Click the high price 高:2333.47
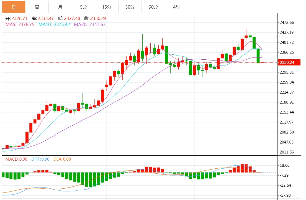 (x=43, y=18)
